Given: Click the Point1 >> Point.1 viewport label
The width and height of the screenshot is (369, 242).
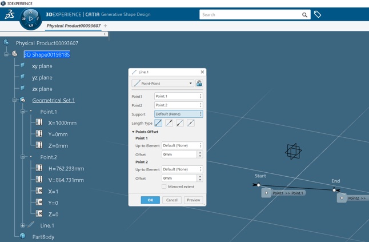Looking at the screenshot, I should point(287,193).
